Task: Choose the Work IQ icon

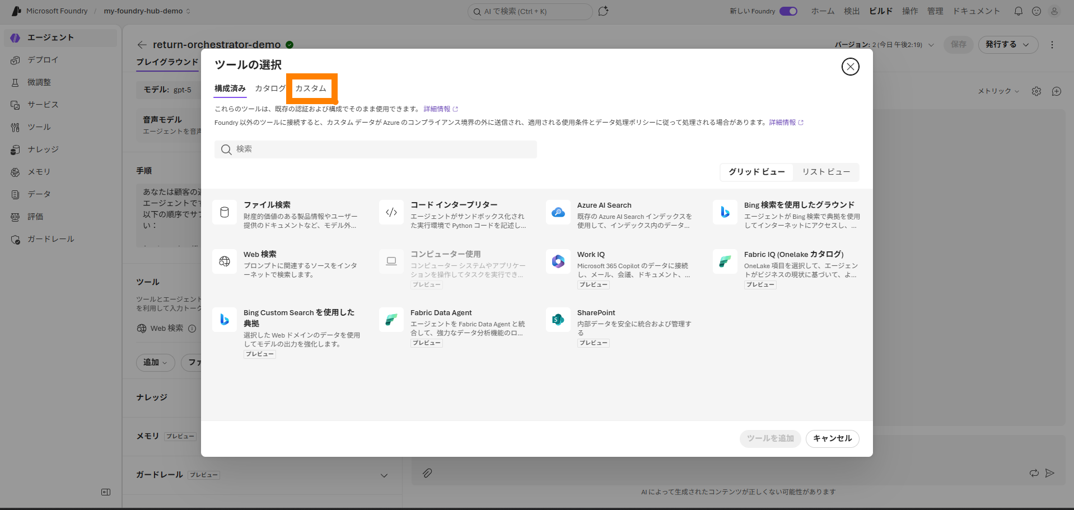Action: 558,261
